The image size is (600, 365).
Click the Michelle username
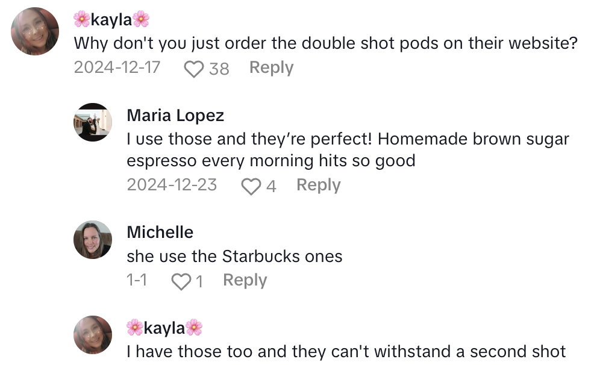tap(160, 232)
